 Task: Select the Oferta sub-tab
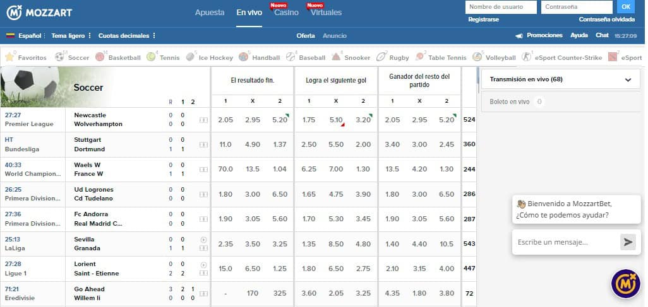point(306,36)
